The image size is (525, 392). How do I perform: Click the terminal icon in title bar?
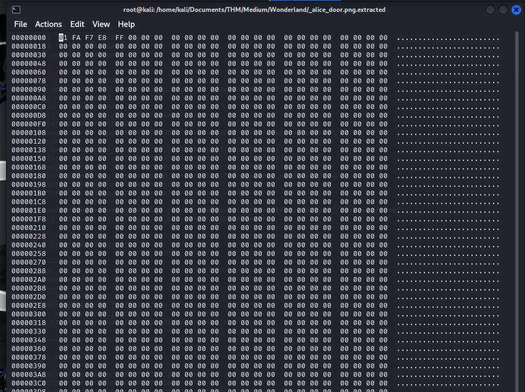[x=16, y=10]
